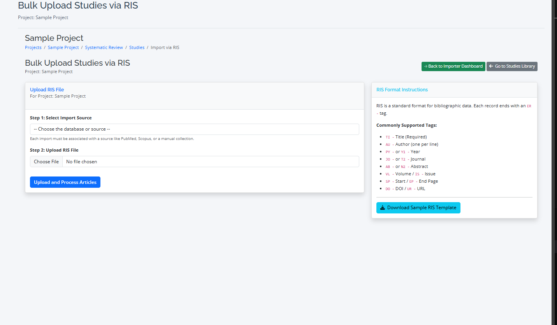The height and width of the screenshot is (325, 557).
Task: Click the Go to Studies Library label
Action: 515,66
